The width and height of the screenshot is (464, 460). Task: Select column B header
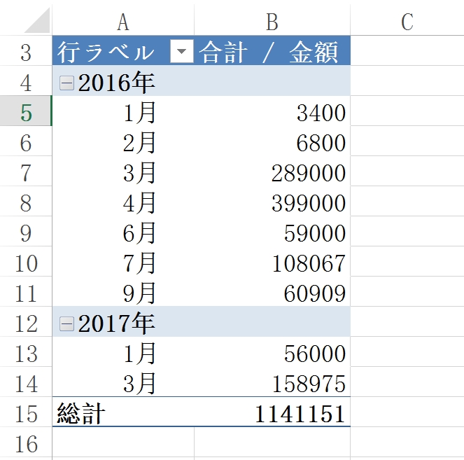(x=272, y=22)
